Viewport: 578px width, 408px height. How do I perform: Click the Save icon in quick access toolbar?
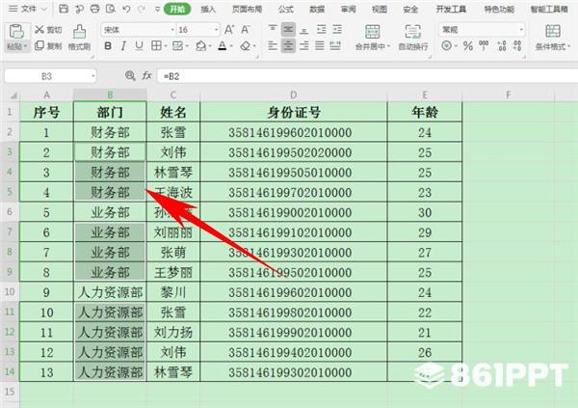64,9
